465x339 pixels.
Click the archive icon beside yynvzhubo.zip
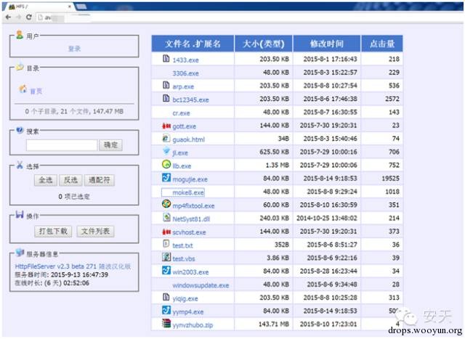pyautogui.click(x=166, y=324)
